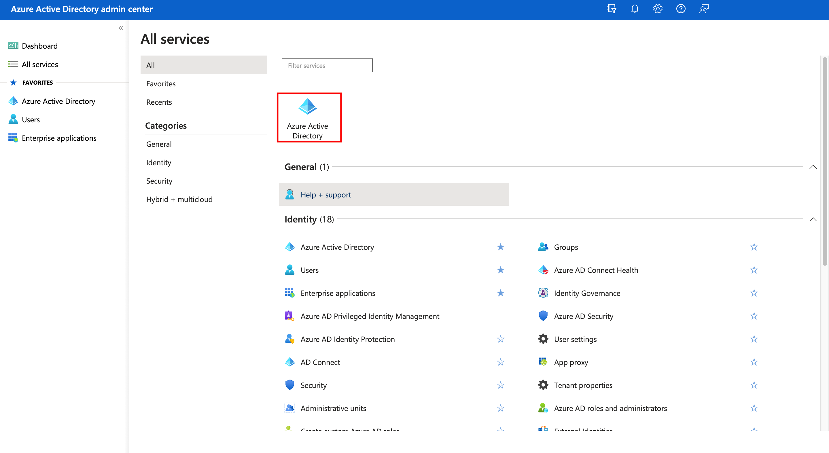Open Azure Active Directory in Identity list
Screen dimensions: 829x453
click(337, 247)
